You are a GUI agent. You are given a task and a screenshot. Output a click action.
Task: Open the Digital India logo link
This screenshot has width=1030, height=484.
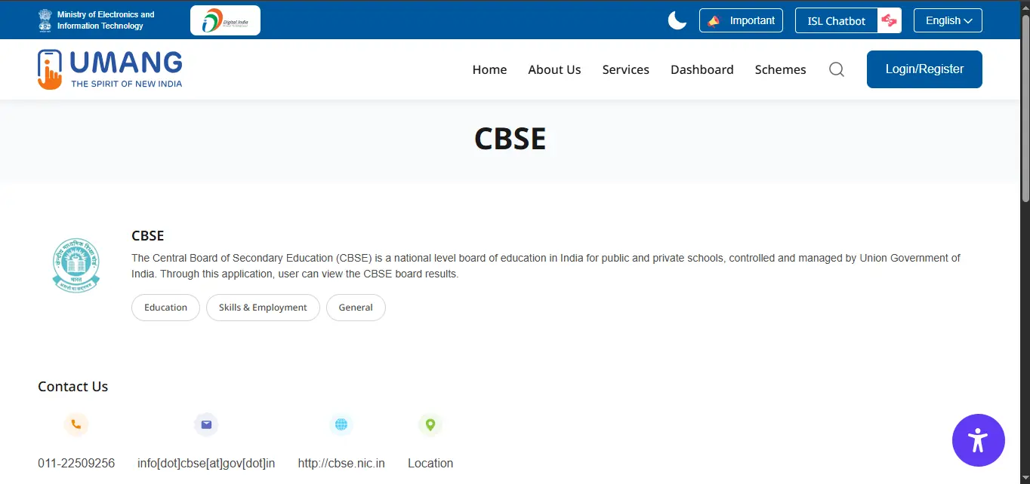click(225, 20)
